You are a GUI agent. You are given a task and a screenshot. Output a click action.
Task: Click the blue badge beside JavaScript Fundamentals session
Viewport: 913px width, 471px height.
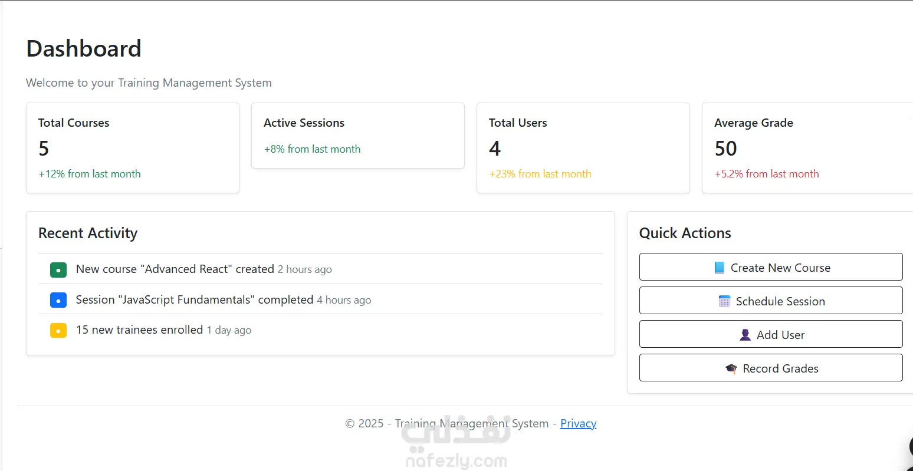[x=58, y=300]
